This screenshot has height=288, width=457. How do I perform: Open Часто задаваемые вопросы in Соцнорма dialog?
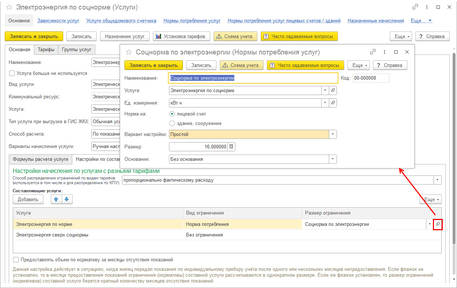[x=306, y=65]
